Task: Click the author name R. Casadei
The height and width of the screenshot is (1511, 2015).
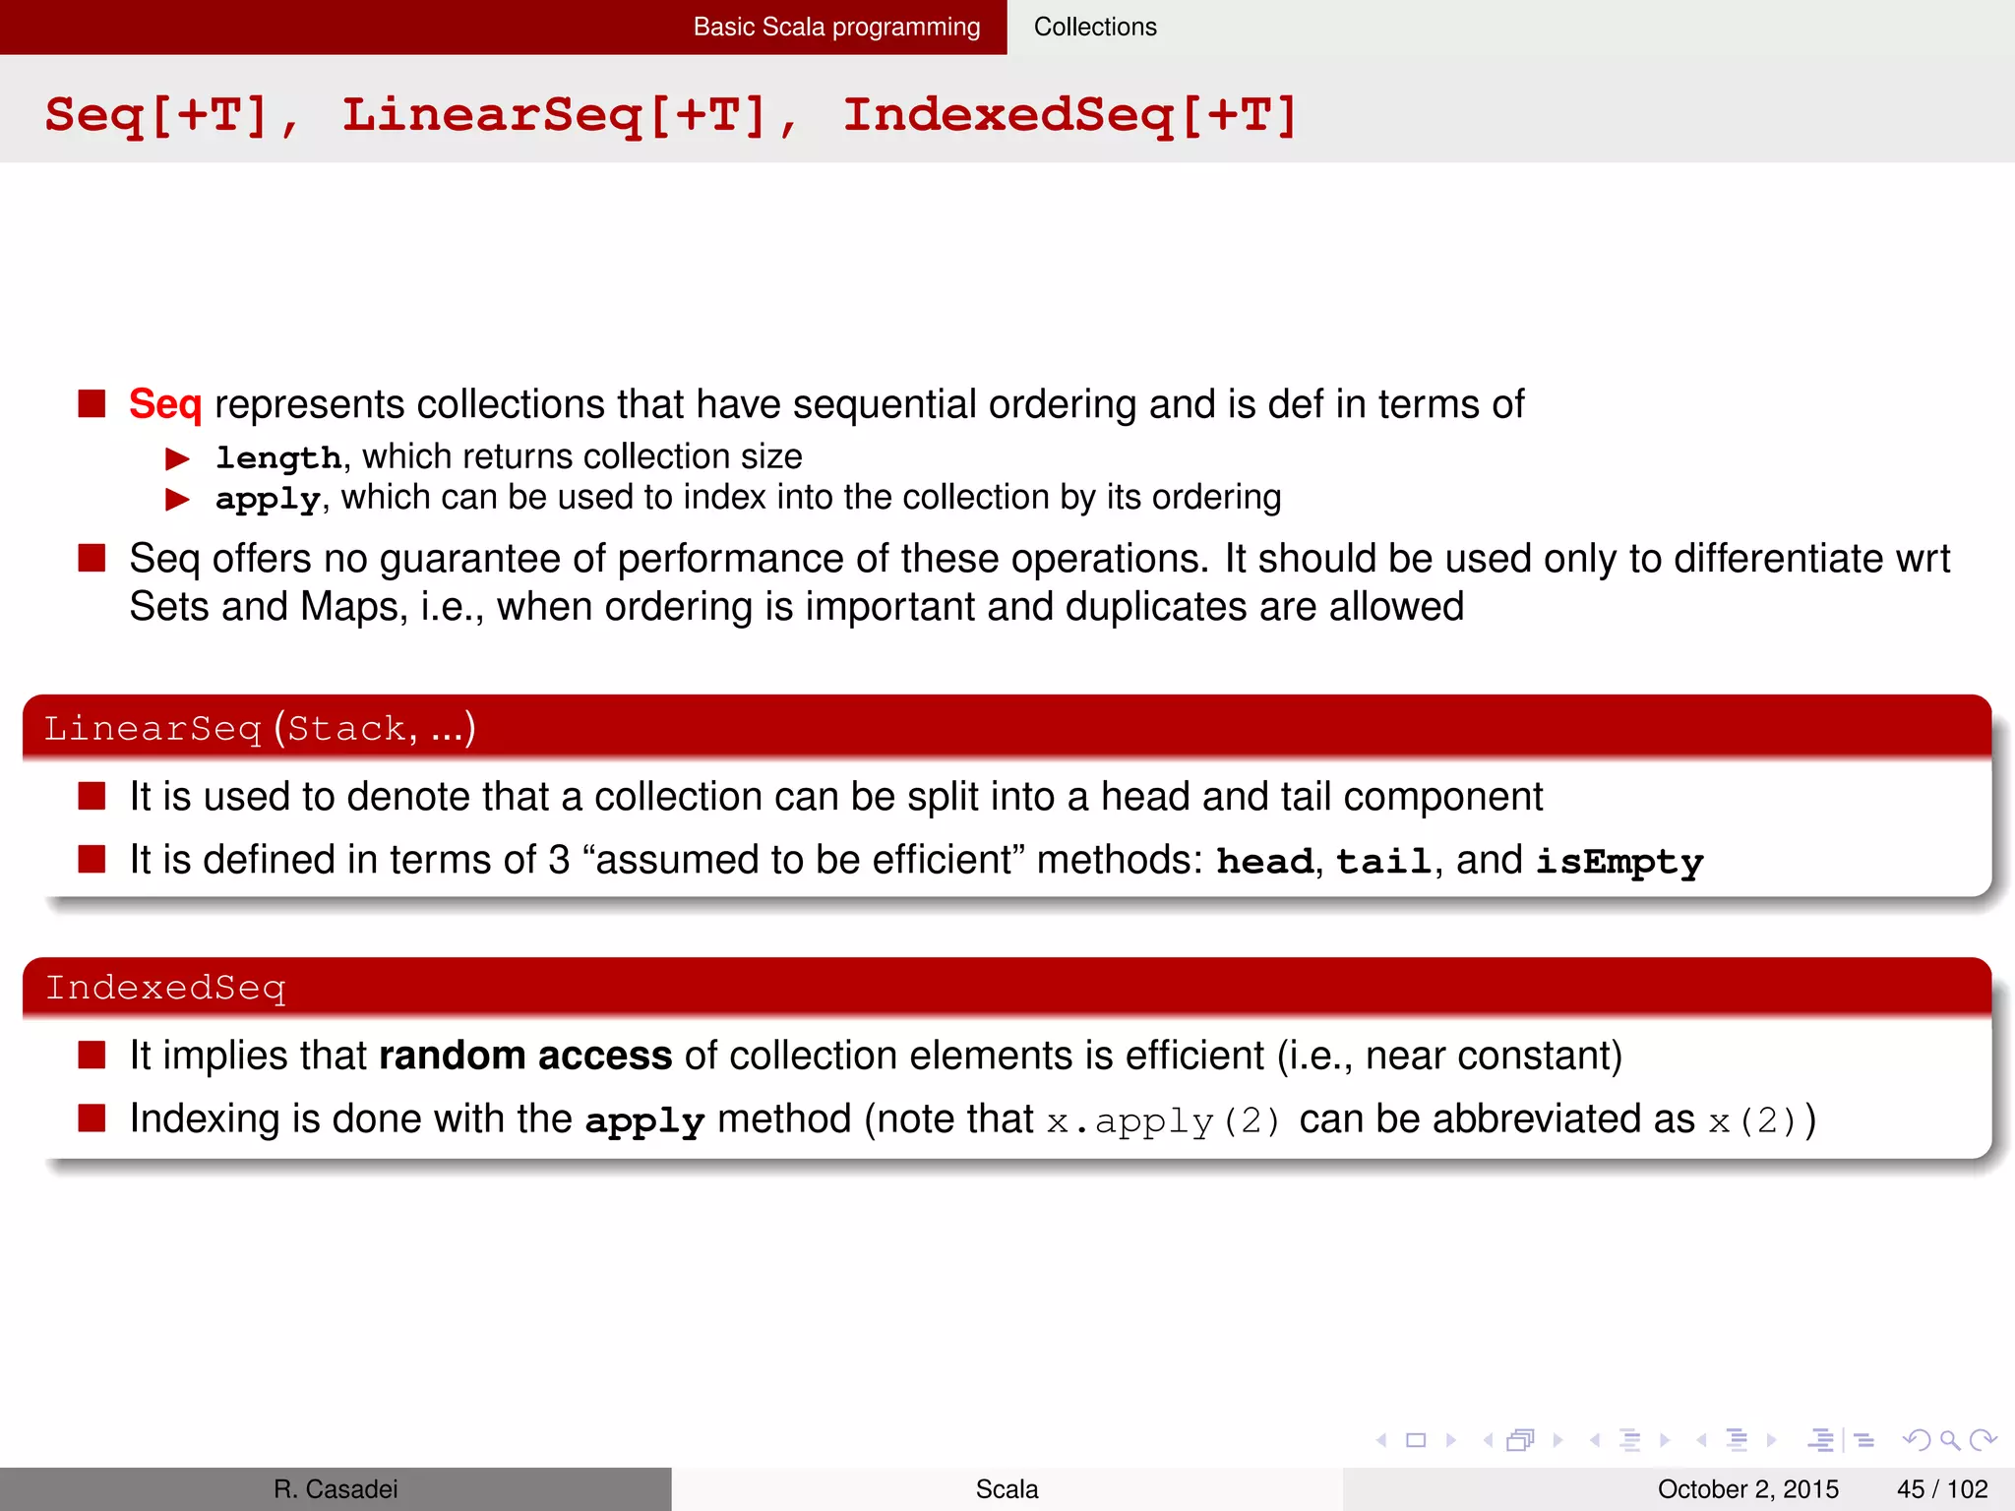Action: coord(336,1489)
